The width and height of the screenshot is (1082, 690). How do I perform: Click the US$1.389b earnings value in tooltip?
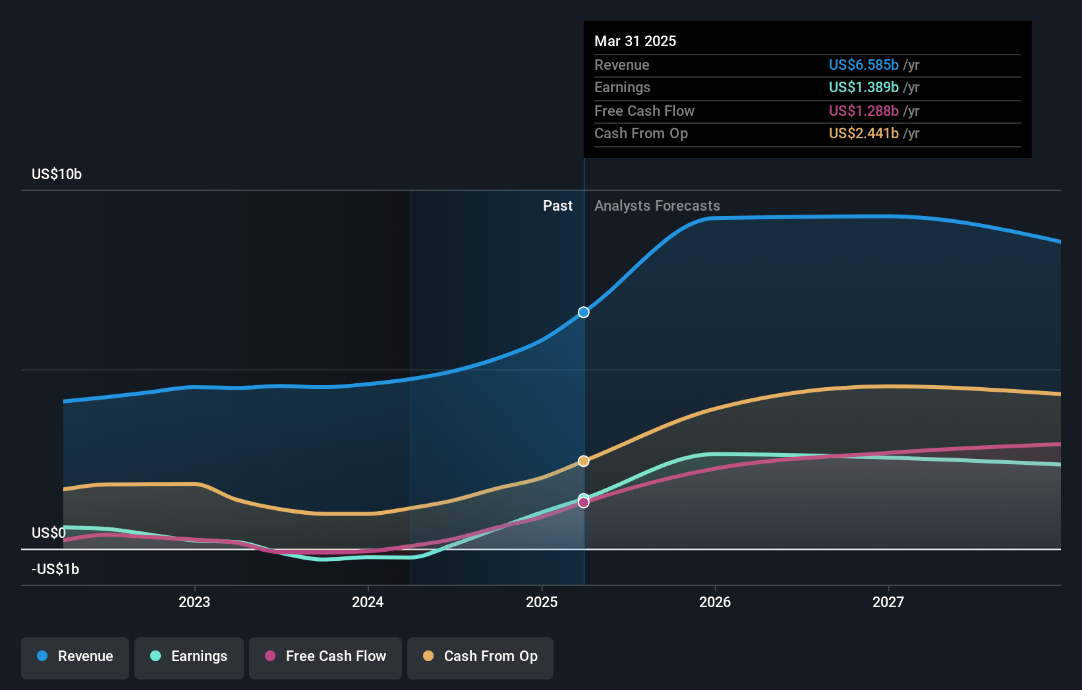tap(864, 87)
